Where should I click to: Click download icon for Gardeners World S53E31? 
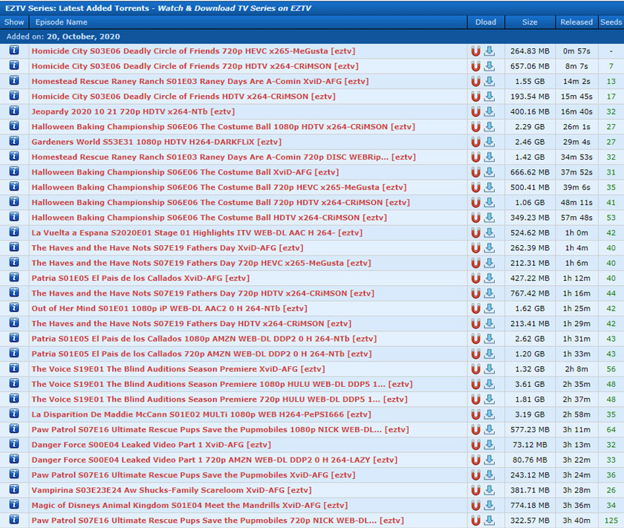(490, 142)
